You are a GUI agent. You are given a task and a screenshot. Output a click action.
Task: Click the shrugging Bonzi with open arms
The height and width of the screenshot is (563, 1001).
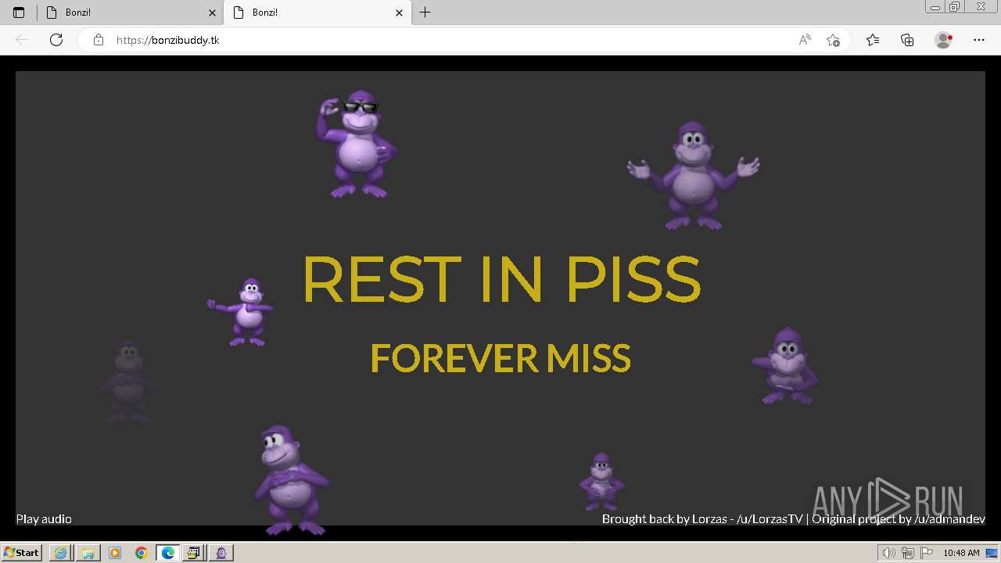coord(693,175)
